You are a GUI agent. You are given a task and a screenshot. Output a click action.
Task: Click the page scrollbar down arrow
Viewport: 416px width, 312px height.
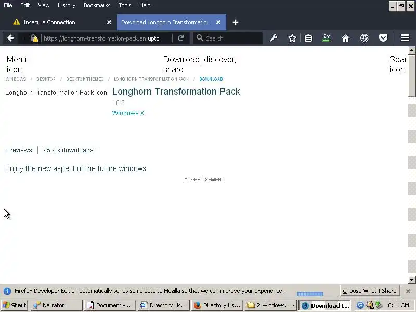411,279
